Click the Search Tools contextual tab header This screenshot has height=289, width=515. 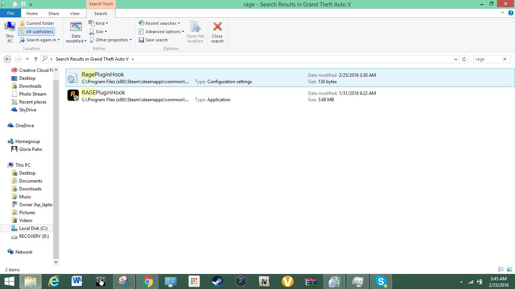coord(101,4)
